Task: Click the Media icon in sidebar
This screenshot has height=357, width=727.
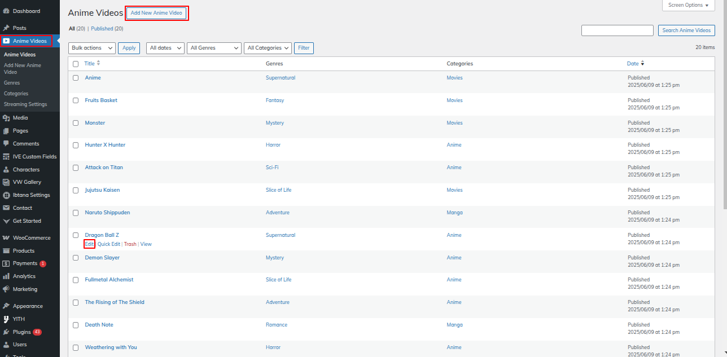Action: [x=6, y=118]
